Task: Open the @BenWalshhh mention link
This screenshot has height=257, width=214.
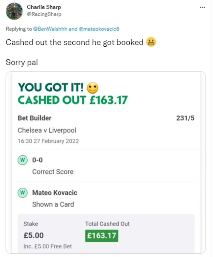Action: point(50,29)
